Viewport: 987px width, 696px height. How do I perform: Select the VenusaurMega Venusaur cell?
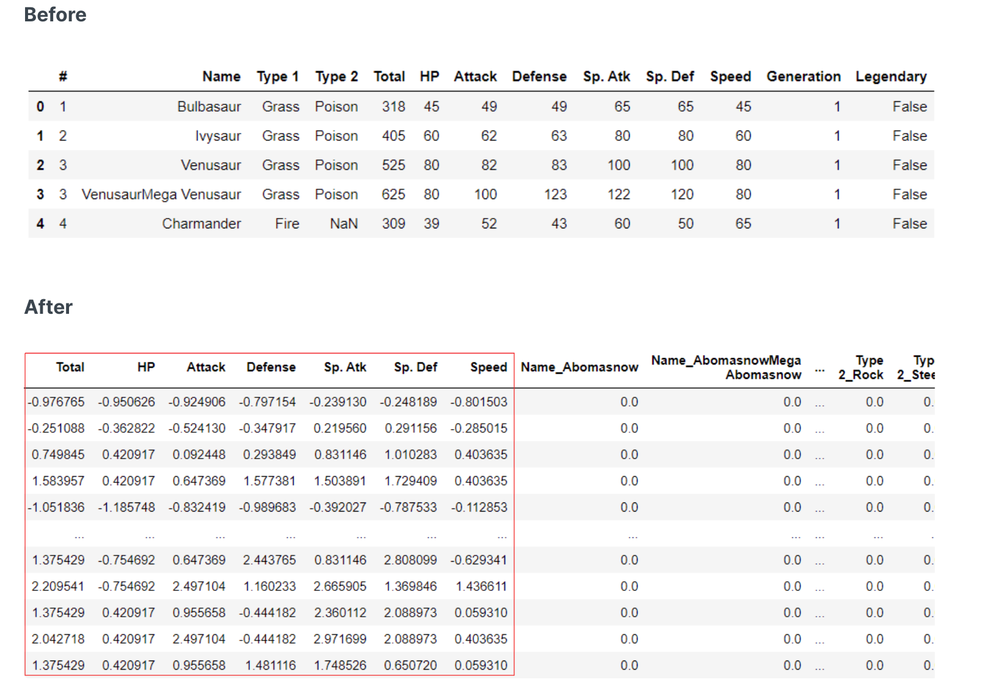click(161, 195)
